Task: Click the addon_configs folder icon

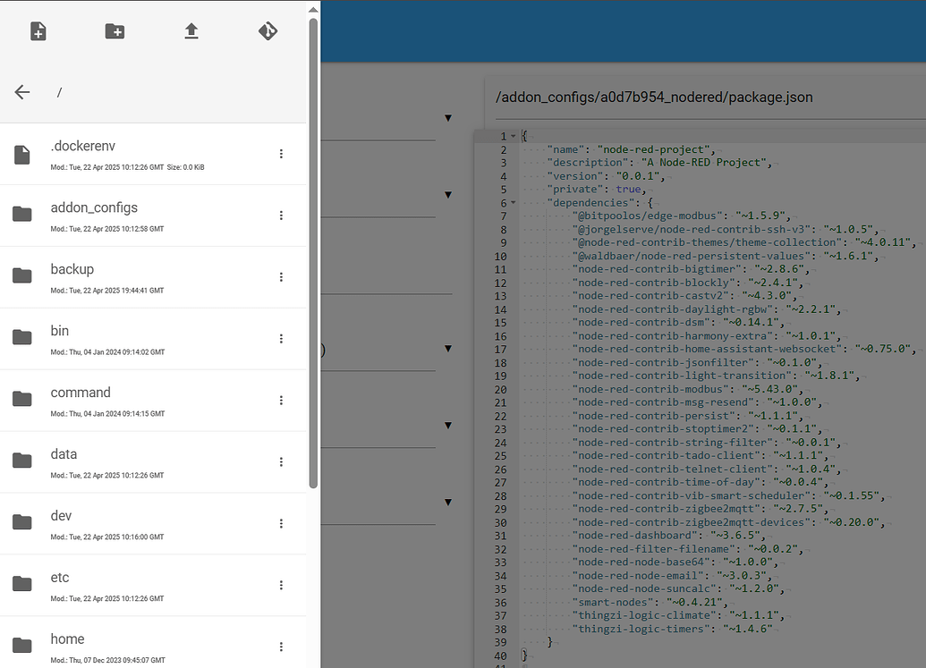Action: [21, 214]
